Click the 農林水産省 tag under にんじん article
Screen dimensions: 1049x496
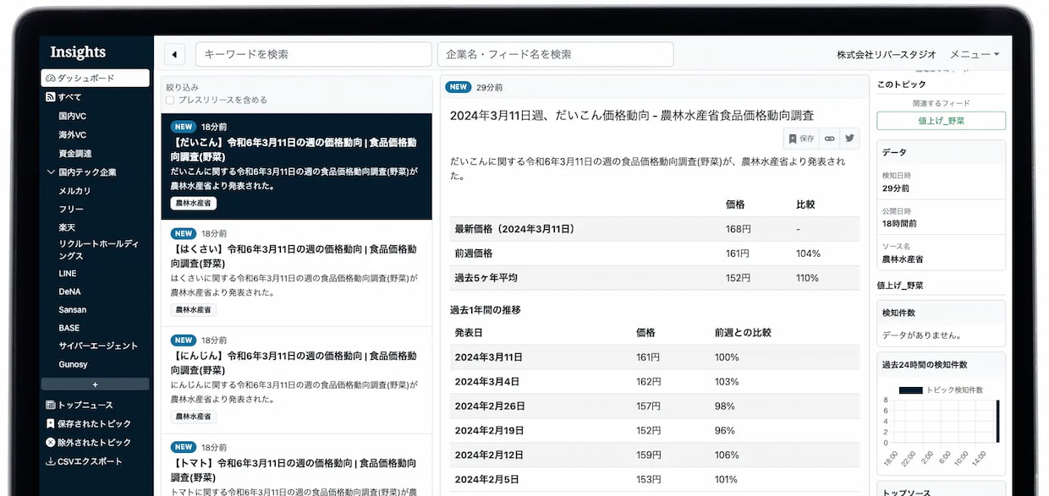(194, 417)
